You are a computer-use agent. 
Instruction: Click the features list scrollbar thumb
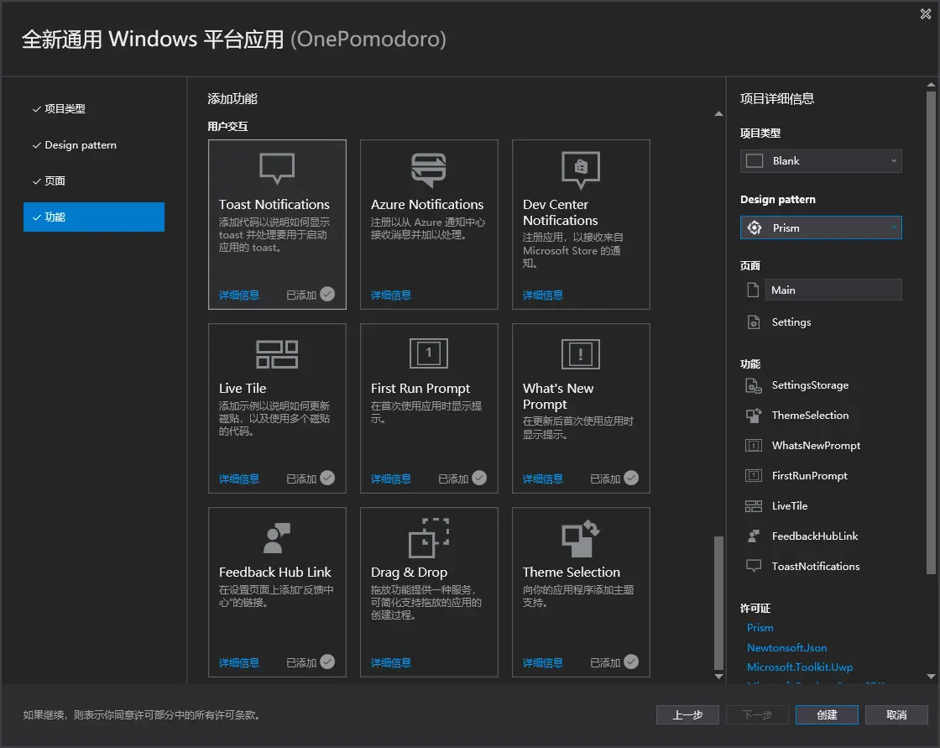click(x=718, y=603)
